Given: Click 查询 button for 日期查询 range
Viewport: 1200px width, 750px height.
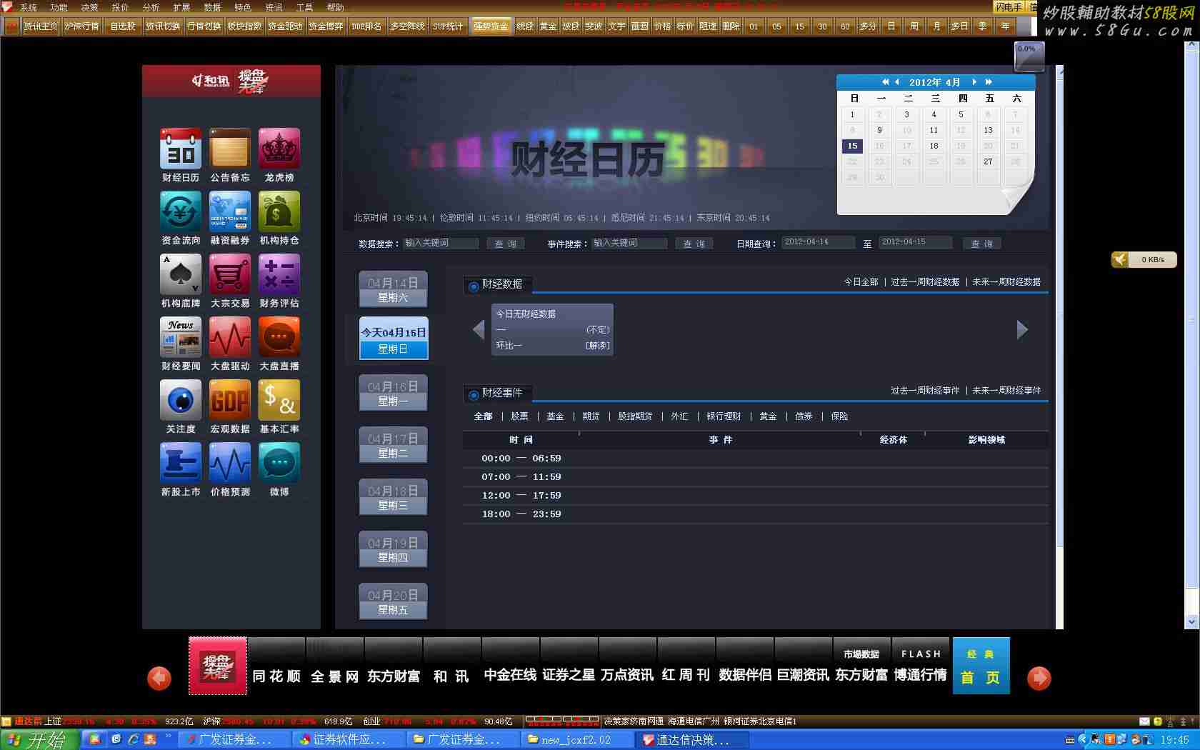Looking at the screenshot, I should tap(982, 244).
